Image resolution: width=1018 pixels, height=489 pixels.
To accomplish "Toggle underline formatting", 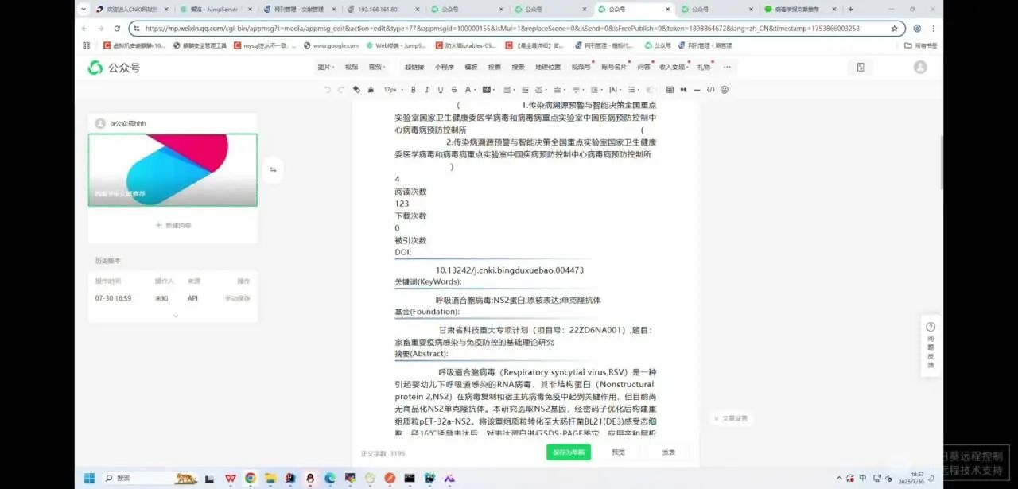I will [x=440, y=90].
